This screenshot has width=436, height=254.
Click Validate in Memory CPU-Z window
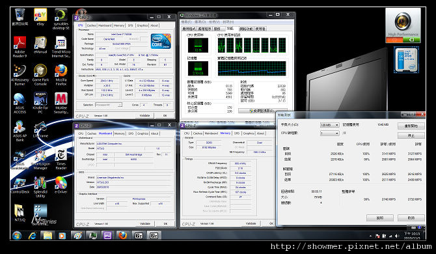[251, 223]
